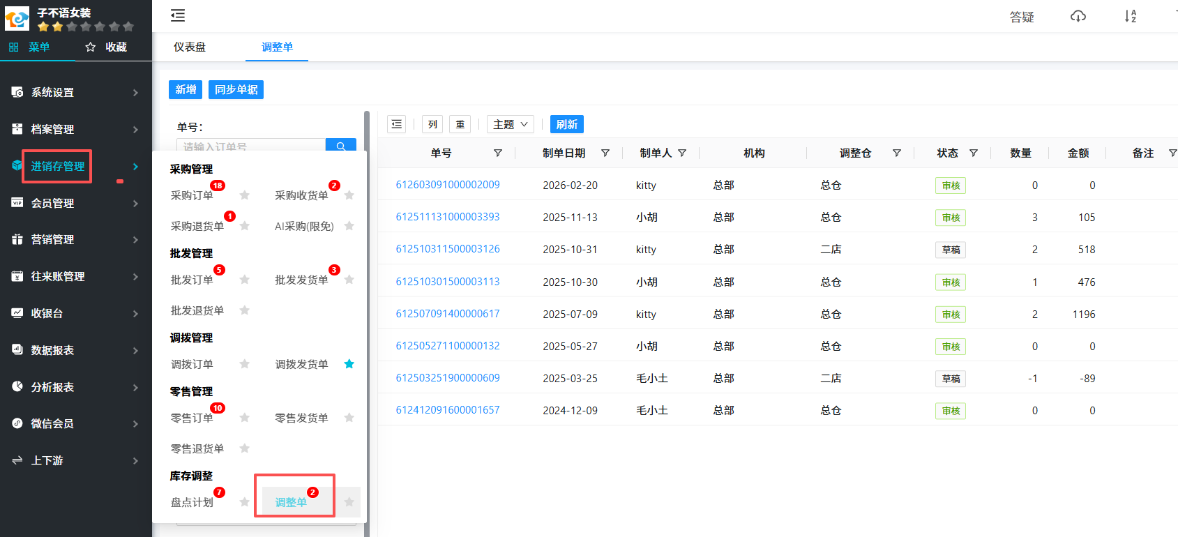This screenshot has height=537, width=1178.
Task: Switch to 仪表盘 tab
Action: point(190,47)
